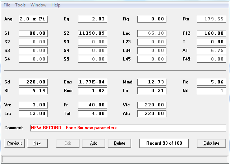Click the Nd field showing 1

[211, 91]
